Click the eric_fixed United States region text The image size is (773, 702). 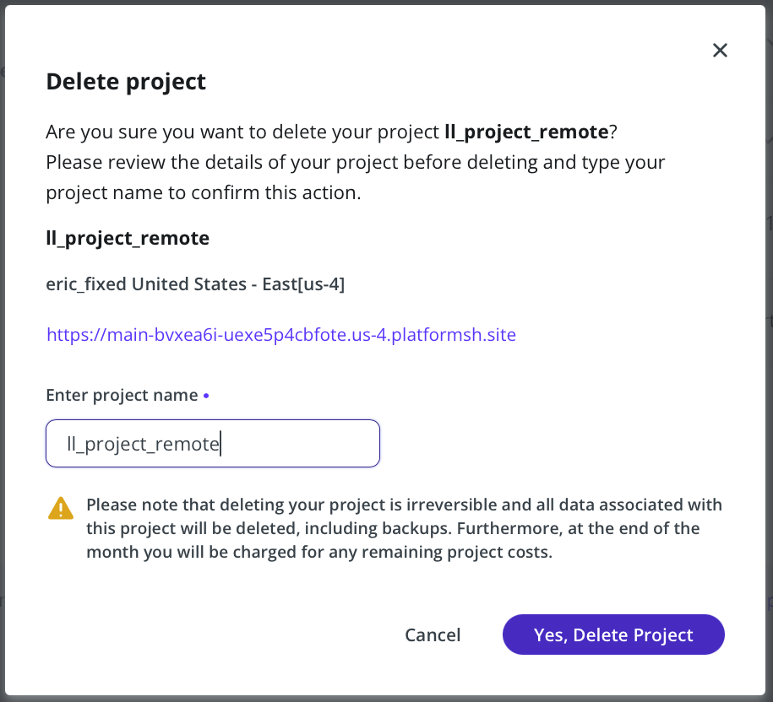pos(195,283)
